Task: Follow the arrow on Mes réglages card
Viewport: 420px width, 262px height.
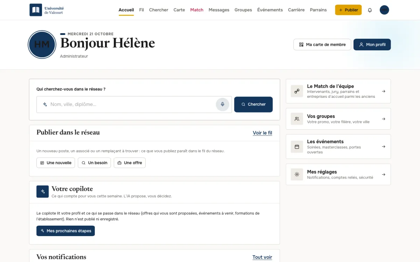Action: [x=384, y=174]
